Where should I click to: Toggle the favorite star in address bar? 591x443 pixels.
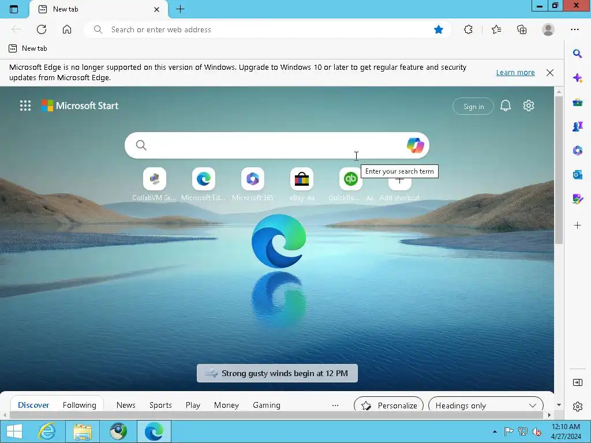pyautogui.click(x=439, y=29)
